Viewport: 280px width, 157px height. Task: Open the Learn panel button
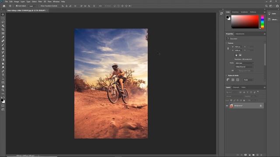click(x=273, y=14)
